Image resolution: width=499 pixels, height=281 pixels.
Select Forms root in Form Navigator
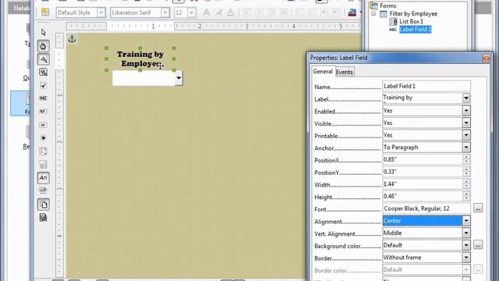(388, 5)
